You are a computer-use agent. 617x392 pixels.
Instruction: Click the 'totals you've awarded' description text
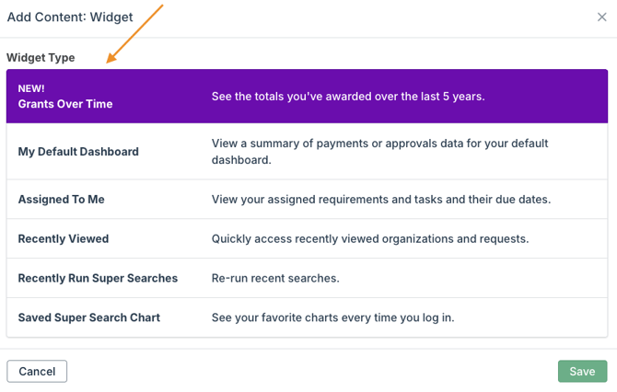348,97
